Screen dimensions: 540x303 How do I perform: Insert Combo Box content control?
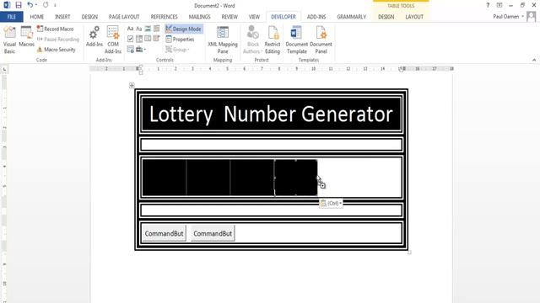tap(138, 39)
